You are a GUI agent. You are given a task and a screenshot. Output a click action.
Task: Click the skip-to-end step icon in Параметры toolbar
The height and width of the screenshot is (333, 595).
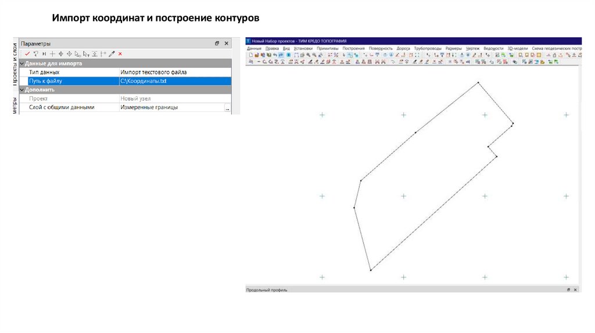pos(44,54)
